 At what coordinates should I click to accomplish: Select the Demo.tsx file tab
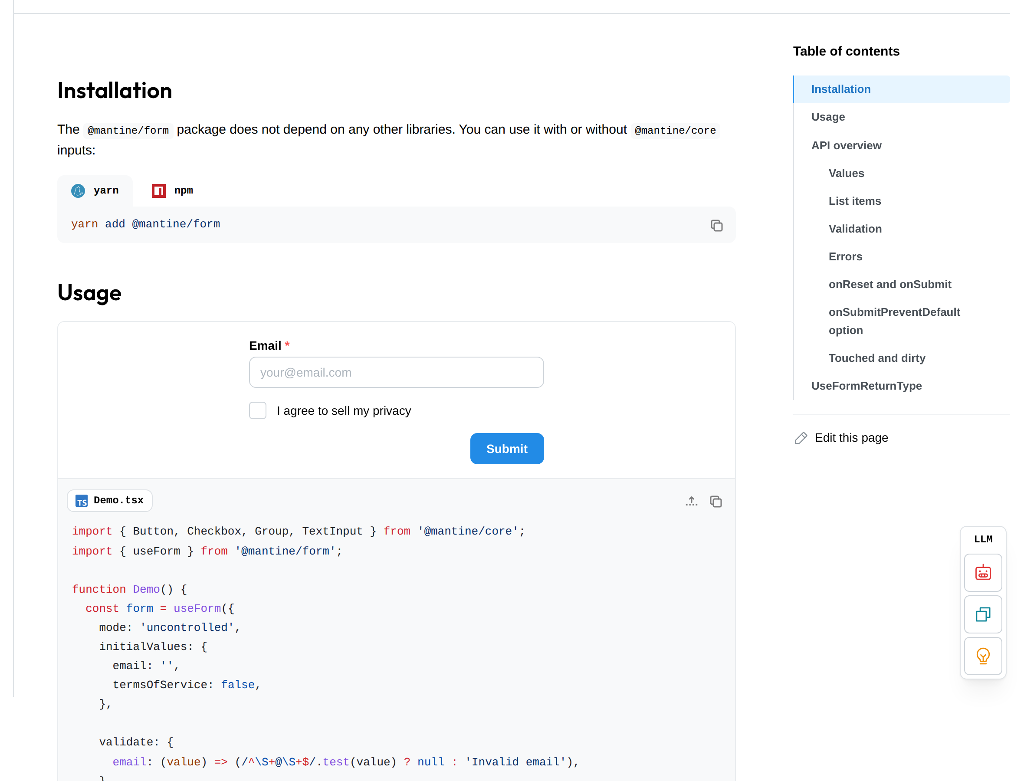click(110, 501)
